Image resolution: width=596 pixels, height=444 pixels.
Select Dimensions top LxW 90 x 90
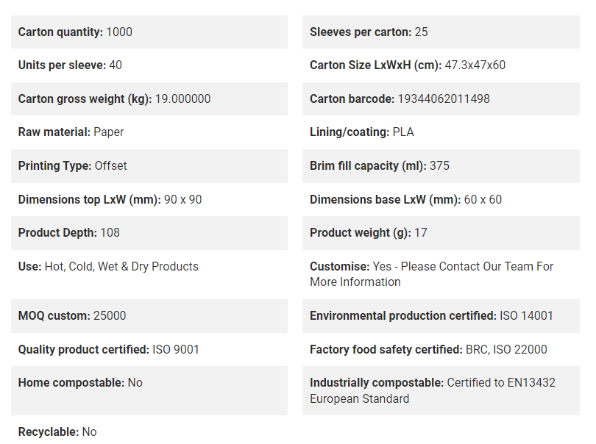(149, 199)
